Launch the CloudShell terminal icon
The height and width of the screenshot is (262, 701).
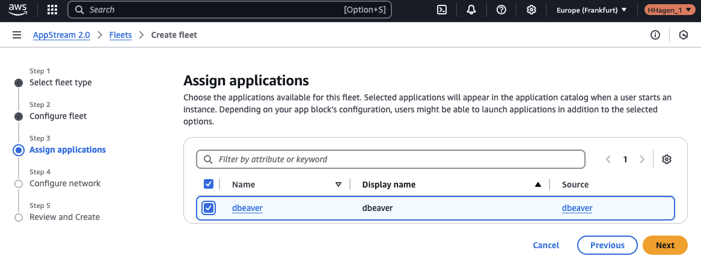tap(442, 10)
